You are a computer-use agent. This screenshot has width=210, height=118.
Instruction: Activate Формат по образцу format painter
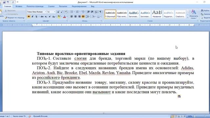14,18
